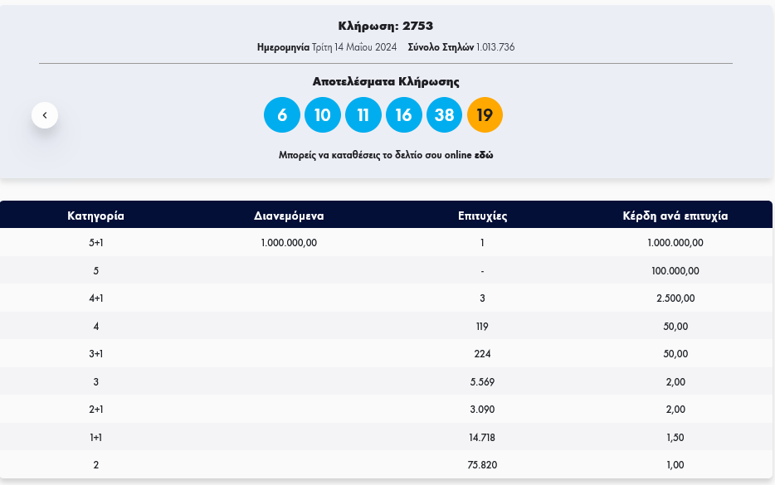Click the number 11 ball

tap(363, 115)
